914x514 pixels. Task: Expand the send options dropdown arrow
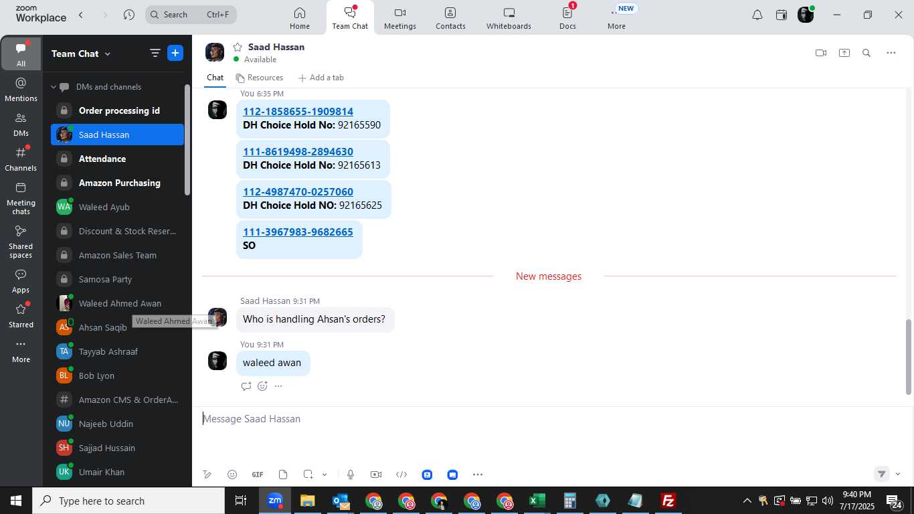(898, 474)
